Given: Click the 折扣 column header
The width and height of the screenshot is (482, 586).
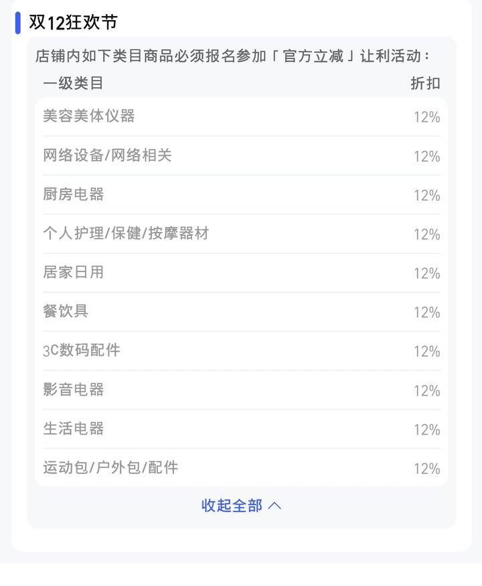Looking at the screenshot, I should click(x=425, y=83).
